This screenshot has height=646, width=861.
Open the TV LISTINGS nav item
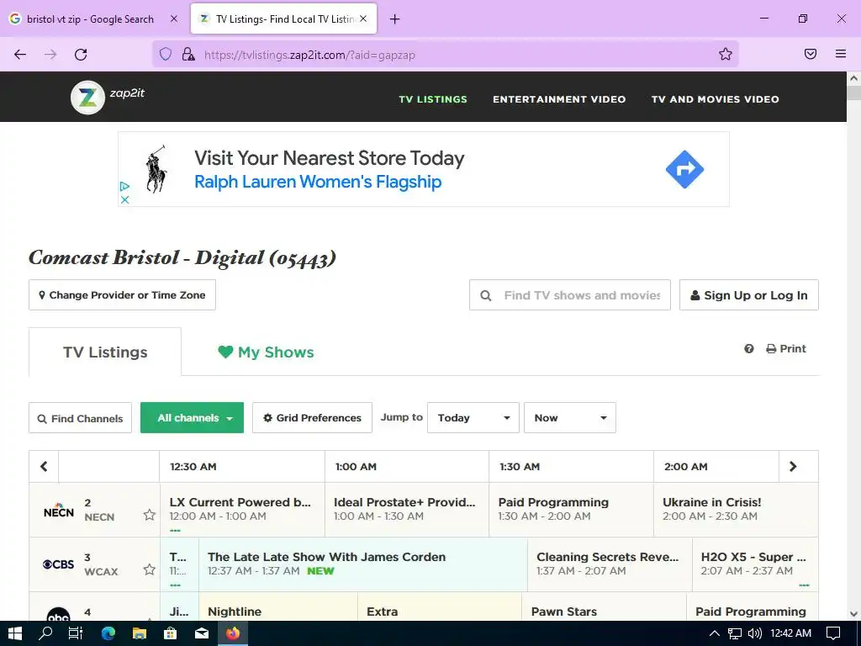(x=433, y=99)
